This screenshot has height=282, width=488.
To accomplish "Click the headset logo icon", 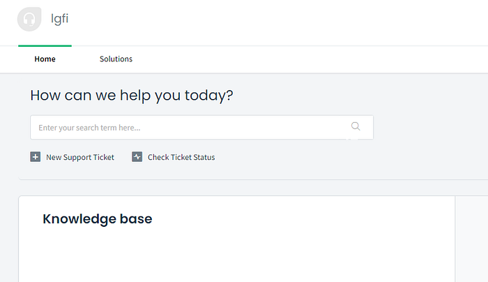I will tap(29, 19).
